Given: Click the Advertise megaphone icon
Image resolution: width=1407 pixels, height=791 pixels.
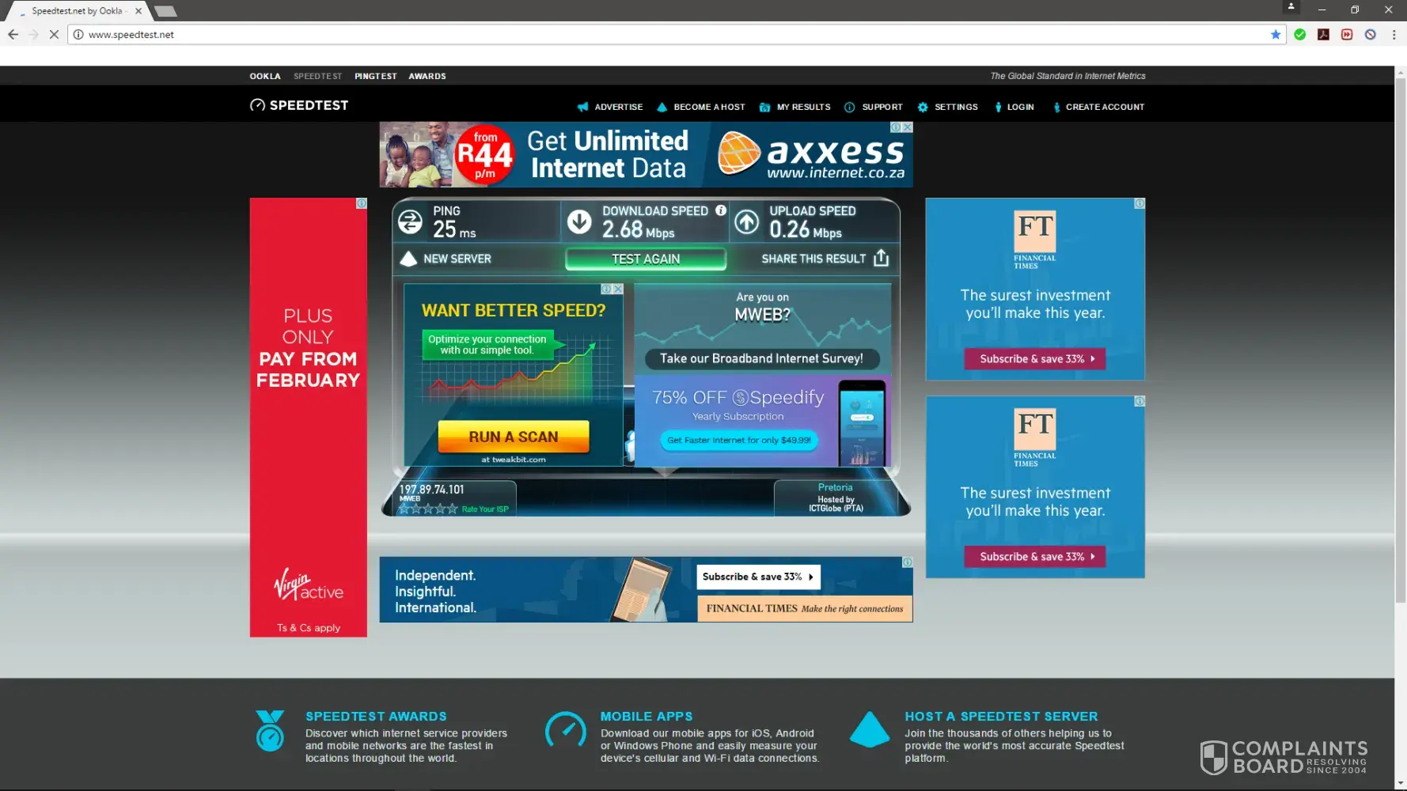Looking at the screenshot, I should pos(583,107).
